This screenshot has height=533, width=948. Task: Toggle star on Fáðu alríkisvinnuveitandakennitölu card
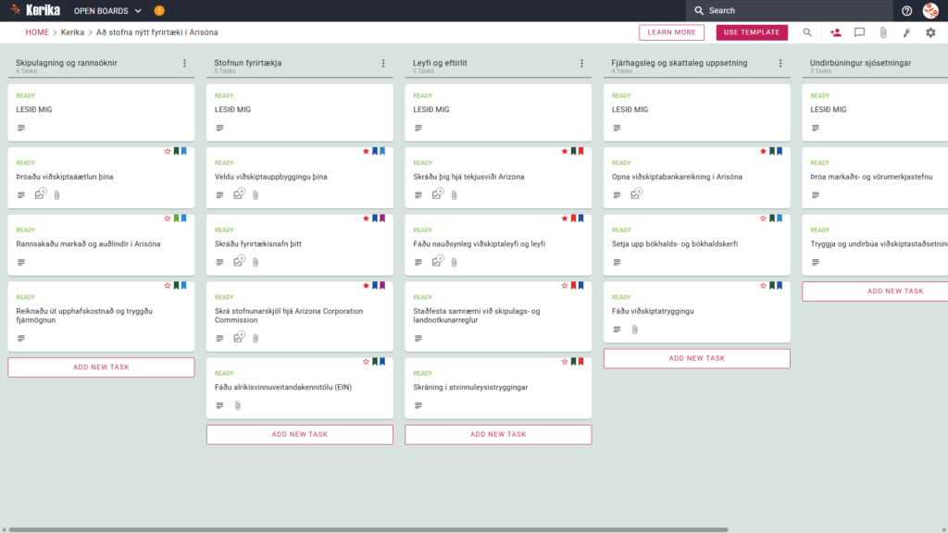pos(366,362)
